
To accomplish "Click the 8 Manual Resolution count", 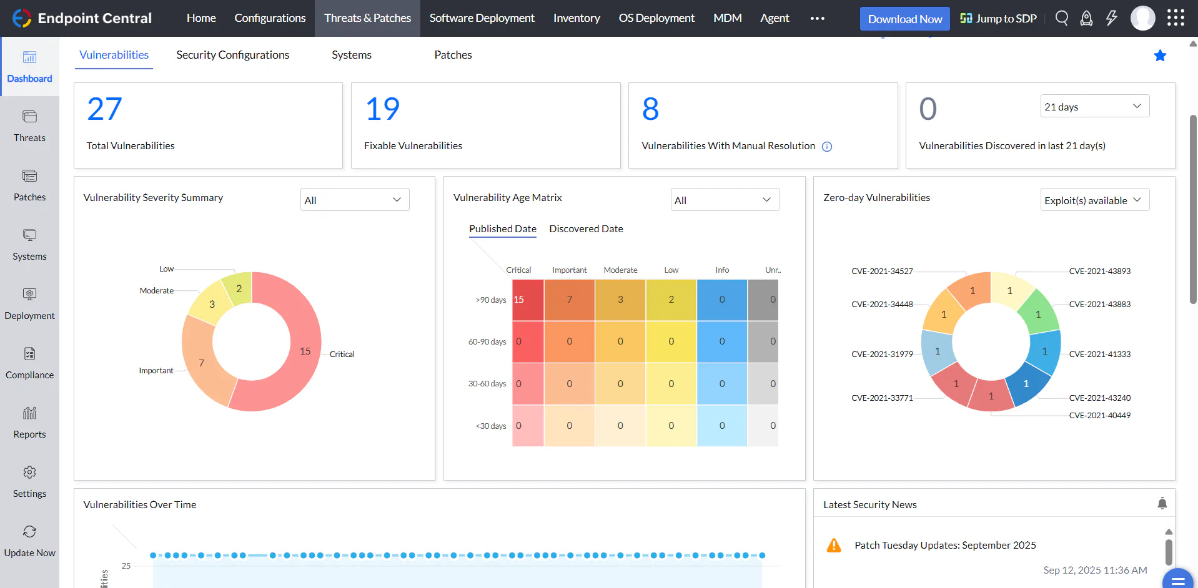I will click(650, 109).
